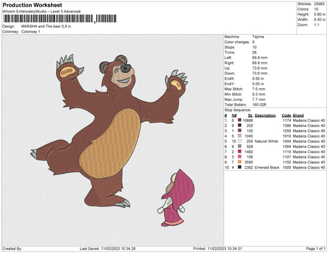Click the barcode under the worksheet title
This screenshot has height=253, width=328.
pyautogui.click(x=60, y=19)
